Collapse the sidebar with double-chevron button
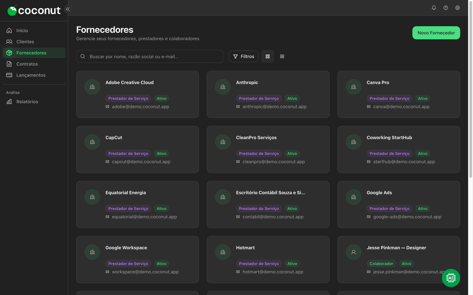473x295 pixels. coord(68,9)
